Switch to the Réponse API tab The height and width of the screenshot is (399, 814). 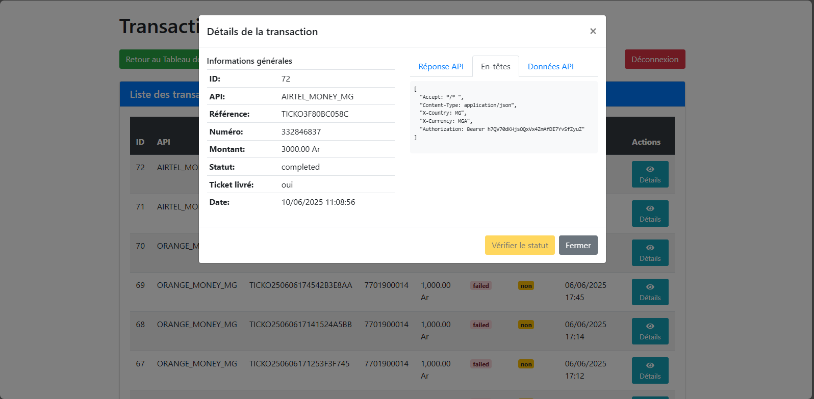441,67
